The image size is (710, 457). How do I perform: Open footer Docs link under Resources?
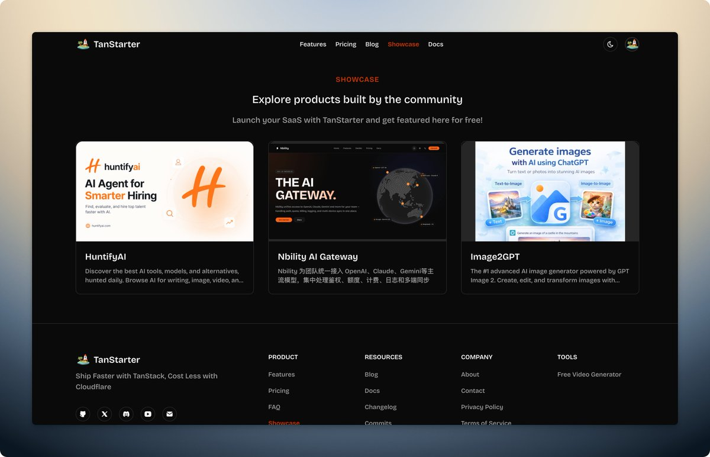coord(372,391)
